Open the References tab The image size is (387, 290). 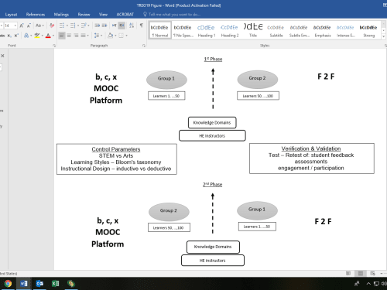coord(36,15)
